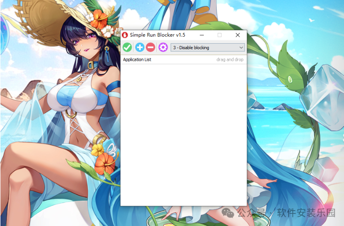The height and width of the screenshot is (226, 344).
Task: Click the grayed-out maximize button
Action: tap(220, 35)
